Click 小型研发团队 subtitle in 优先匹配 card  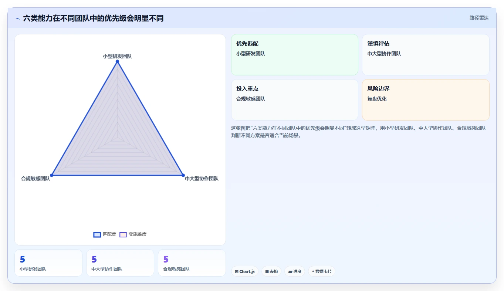point(251,54)
